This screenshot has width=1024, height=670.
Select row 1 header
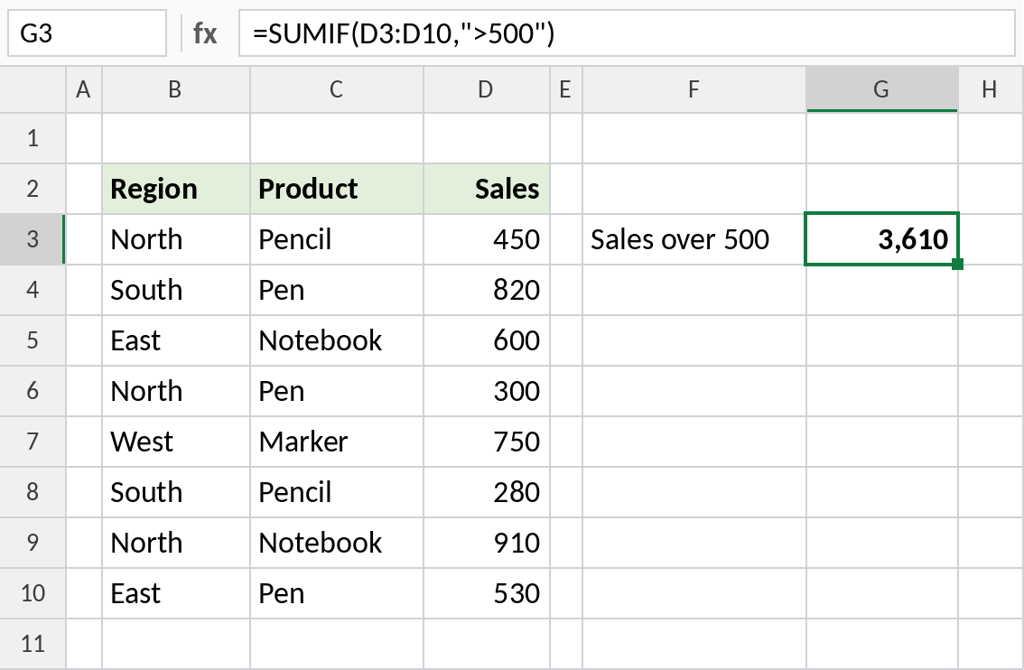[x=33, y=138]
